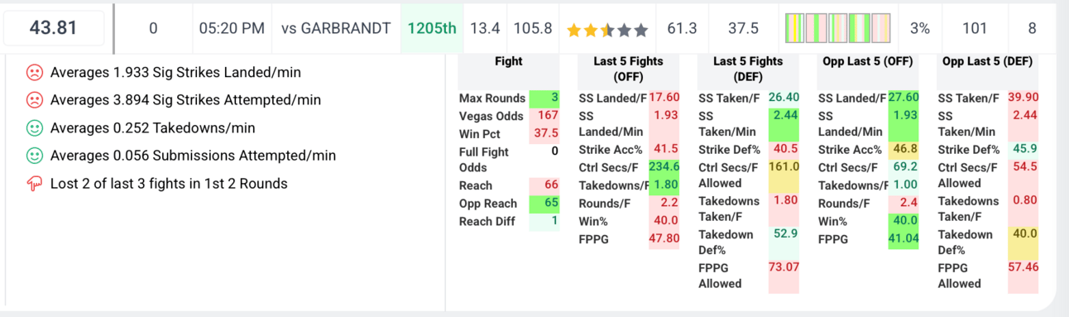Click the smiley beside Submissions Attempted/min
Viewport: 1069px width, 317px height.
click(x=35, y=156)
